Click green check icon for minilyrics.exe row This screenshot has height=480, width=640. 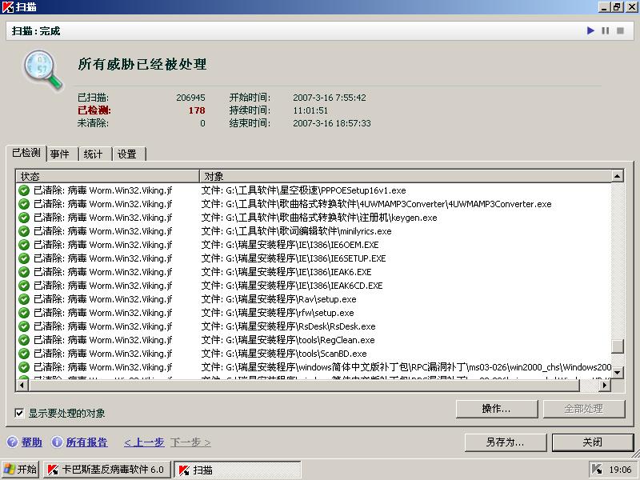pyautogui.click(x=24, y=231)
